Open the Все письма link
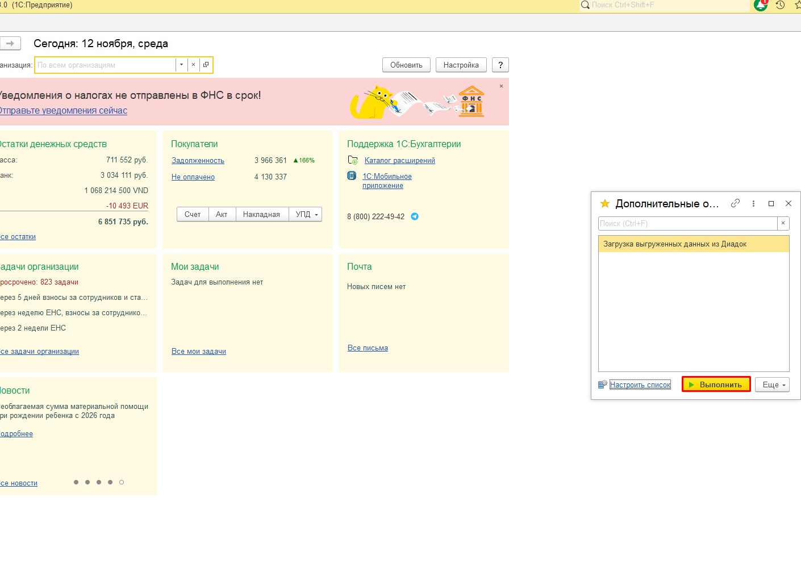This screenshot has width=801, height=581. tap(368, 348)
